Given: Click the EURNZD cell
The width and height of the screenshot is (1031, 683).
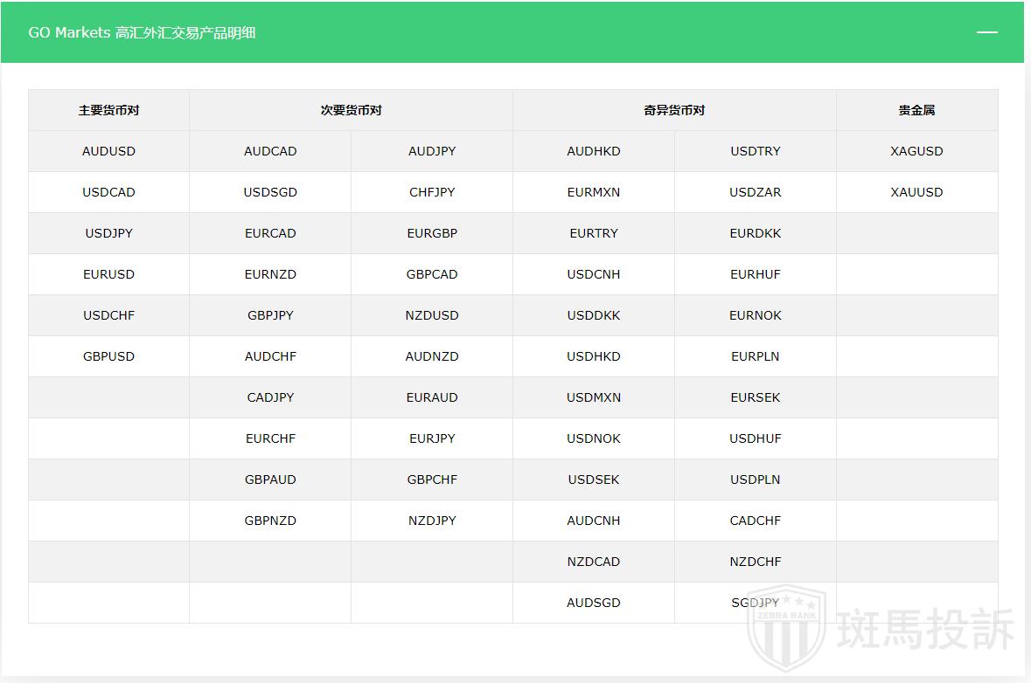Looking at the screenshot, I should pos(270,274).
